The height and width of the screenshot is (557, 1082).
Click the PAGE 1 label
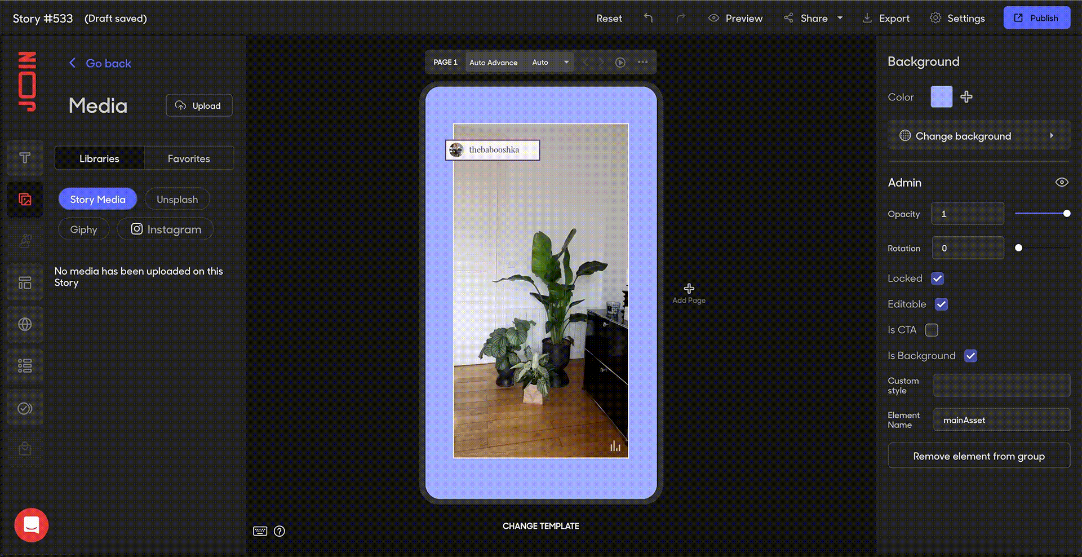point(445,63)
